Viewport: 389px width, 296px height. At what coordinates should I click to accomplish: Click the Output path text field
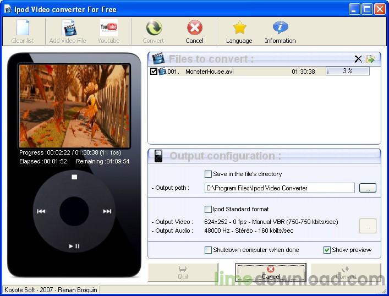[x=280, y=188]
